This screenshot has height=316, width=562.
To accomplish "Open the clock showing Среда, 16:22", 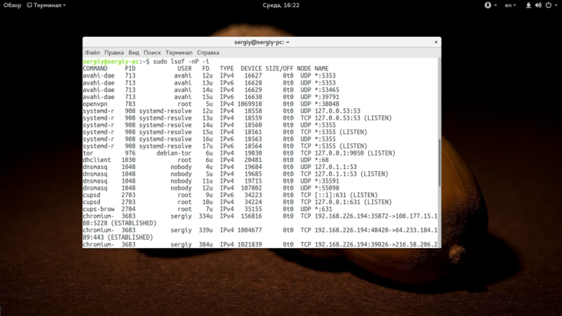I will coord(280,5).
